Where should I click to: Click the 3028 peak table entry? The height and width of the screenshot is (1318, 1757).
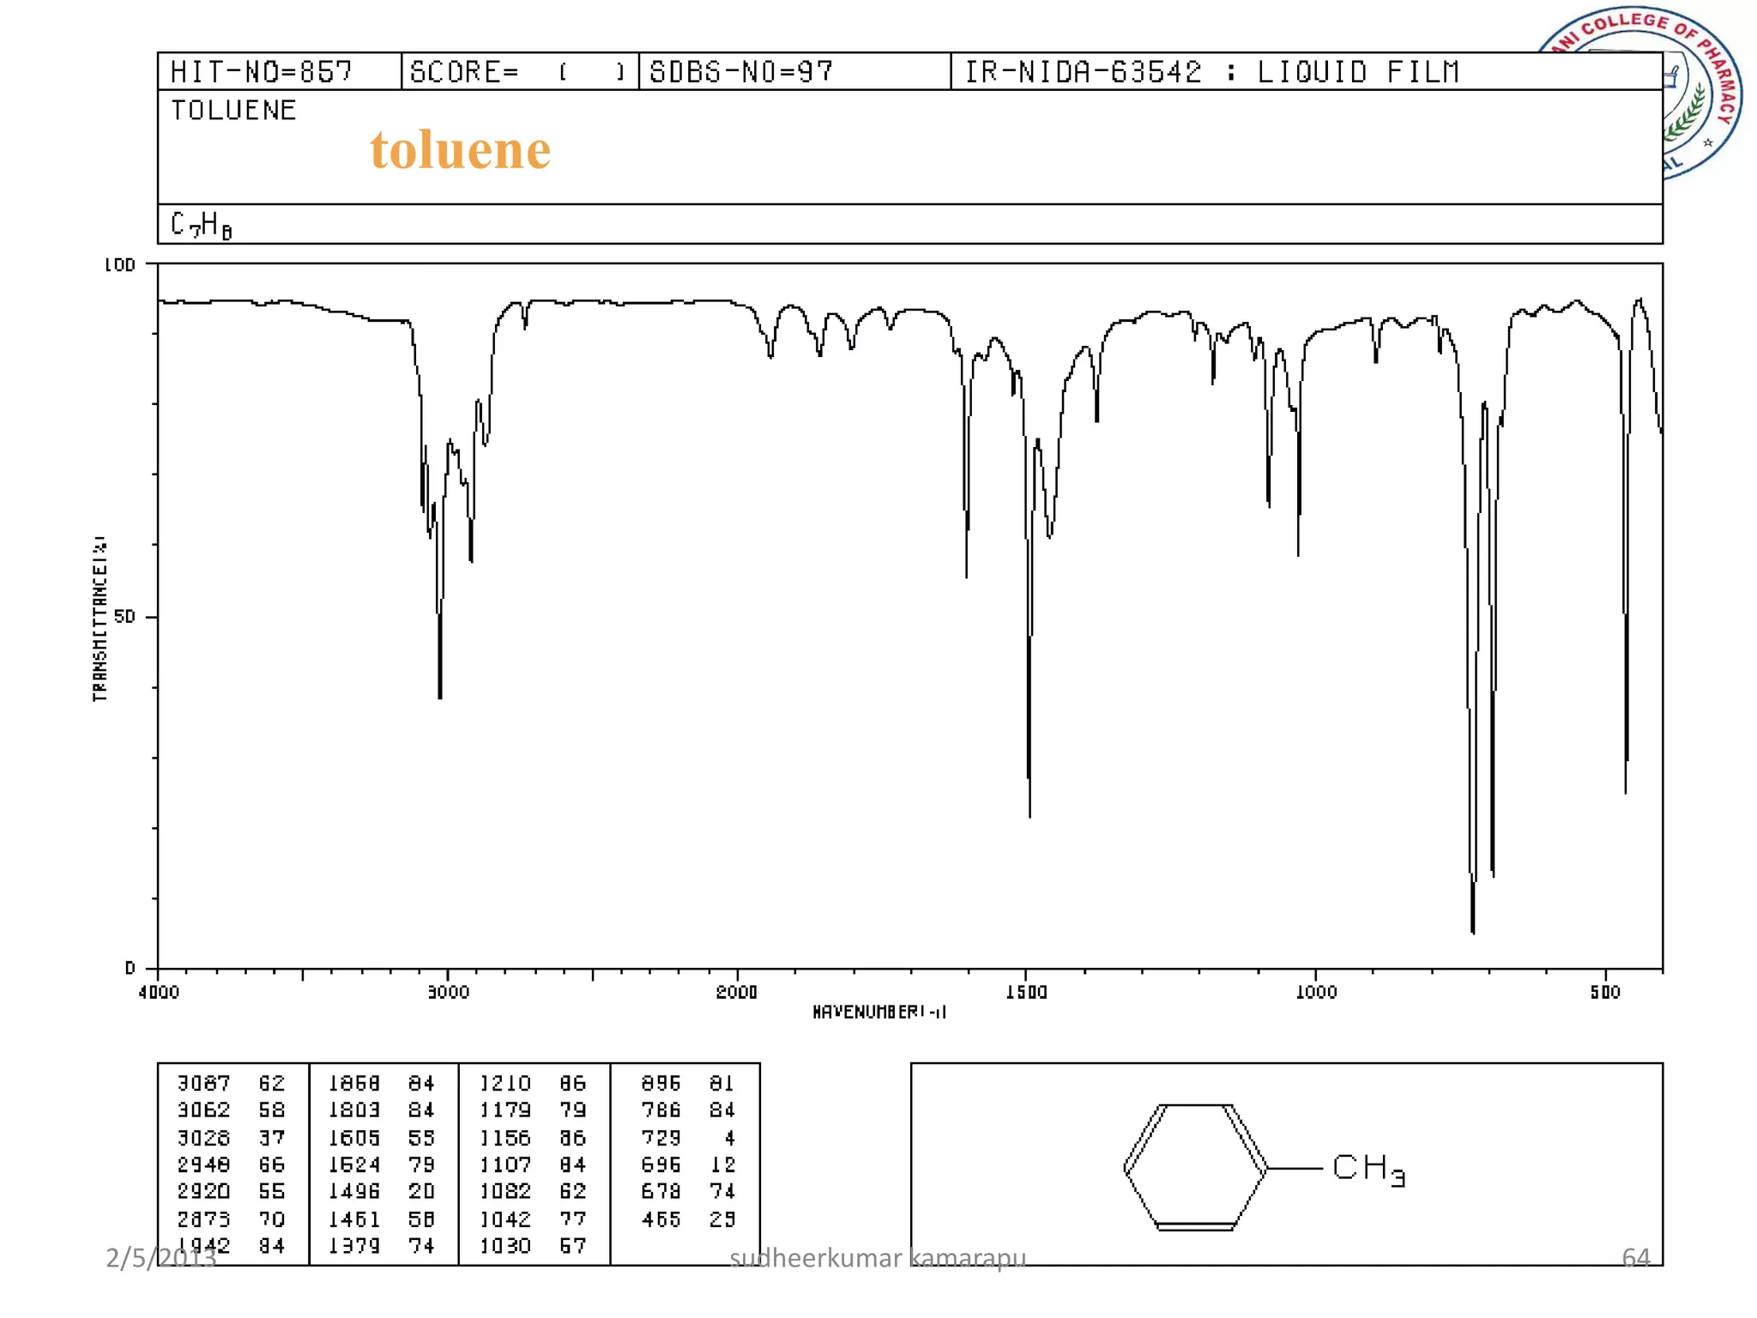click(x=204, y=1138)
